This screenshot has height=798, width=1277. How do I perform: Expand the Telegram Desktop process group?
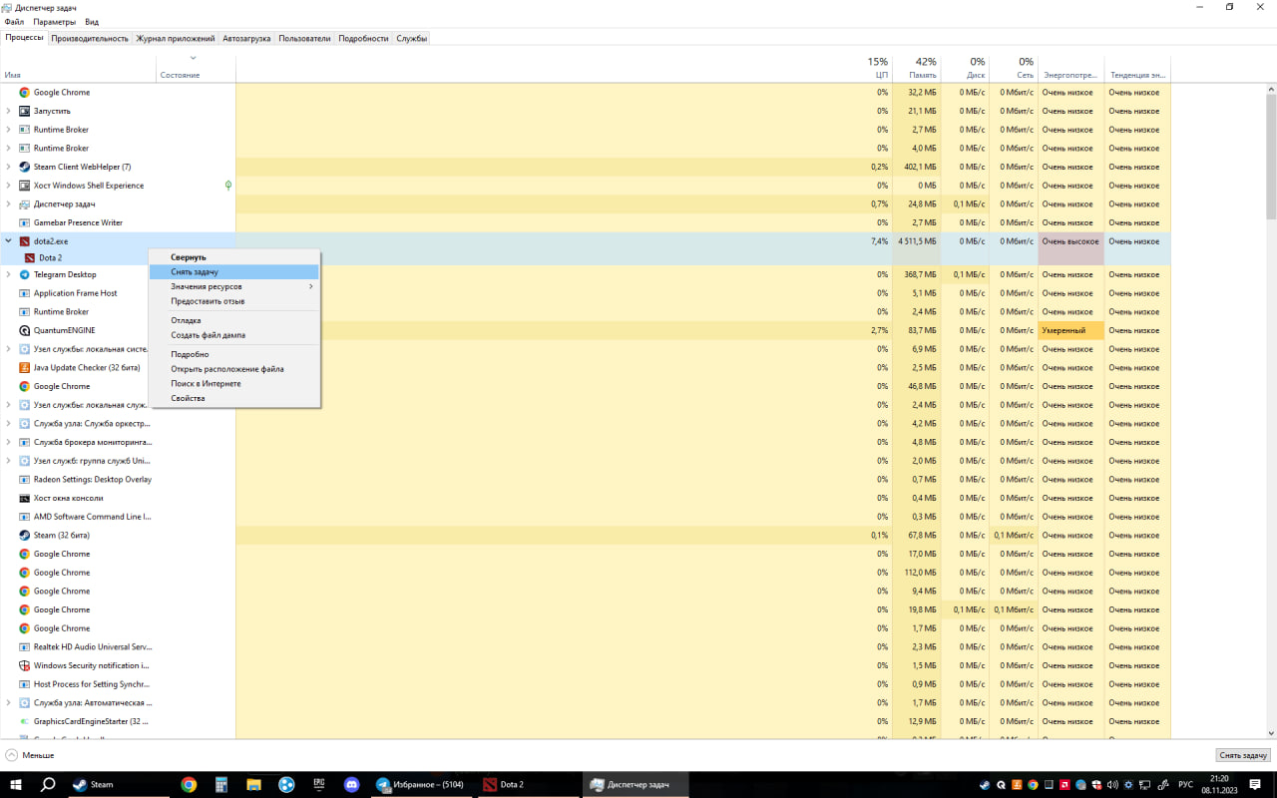9,274
